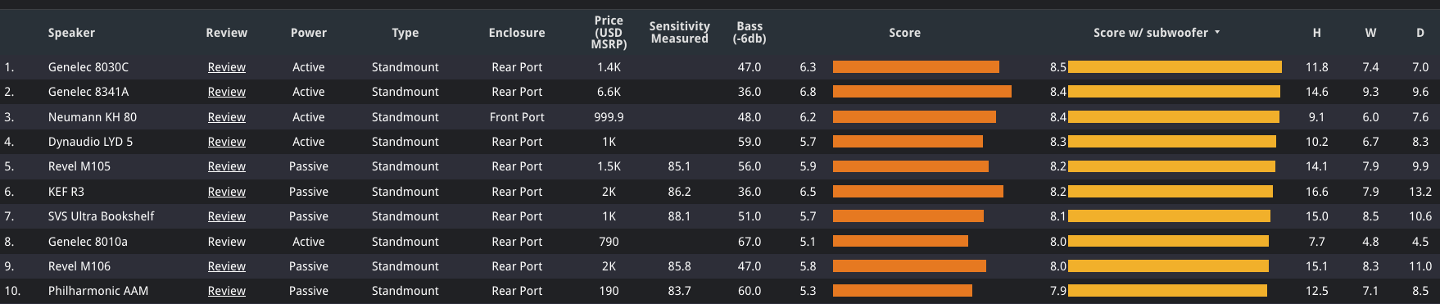Screen dimensions: 1440x304
Task: Click the sort arrow beside Score w/ subwoofer
Action: [x=1217, y=33]
